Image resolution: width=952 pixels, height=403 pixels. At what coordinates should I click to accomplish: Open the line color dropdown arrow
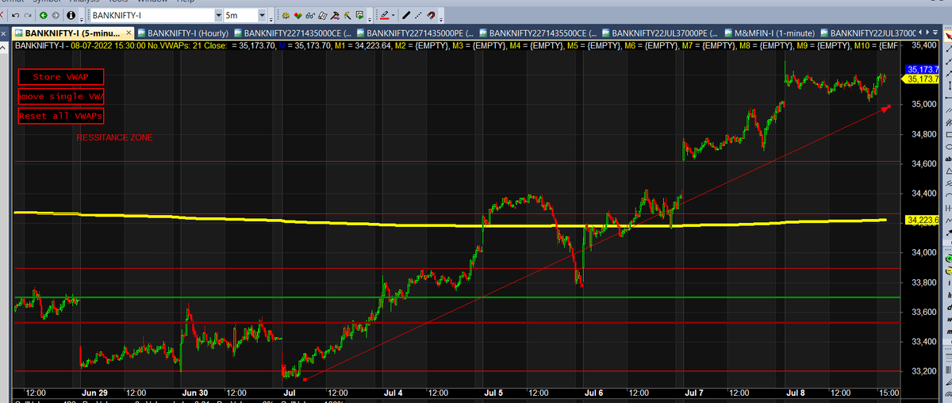click(x=393, y=15)
